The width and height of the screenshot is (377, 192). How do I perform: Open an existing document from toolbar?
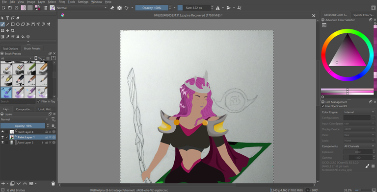(10, 8)
